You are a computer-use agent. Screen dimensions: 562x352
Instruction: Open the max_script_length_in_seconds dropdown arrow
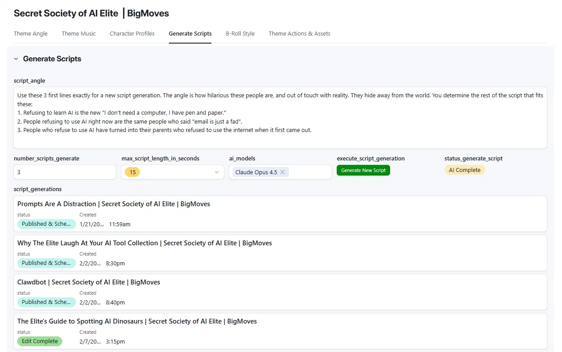coord(217,172)
